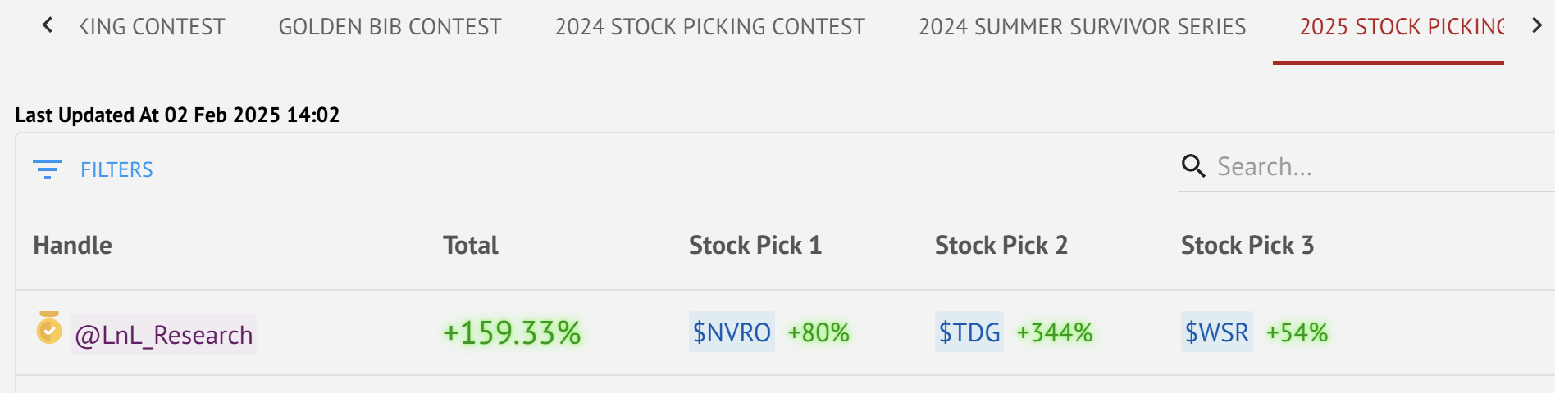This screenshot has height=393, width=1555.
Task: Open the @LnL_Research profile link
Action: [x=164, y=335]
